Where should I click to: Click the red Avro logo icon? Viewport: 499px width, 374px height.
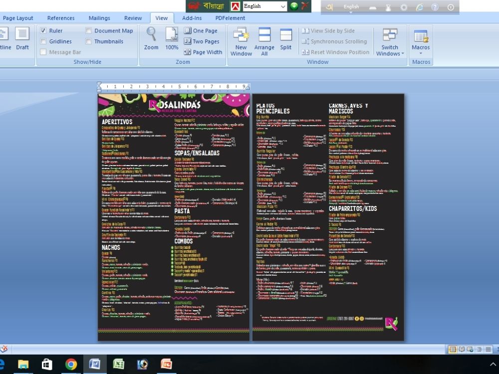click(x=235, y=6)
